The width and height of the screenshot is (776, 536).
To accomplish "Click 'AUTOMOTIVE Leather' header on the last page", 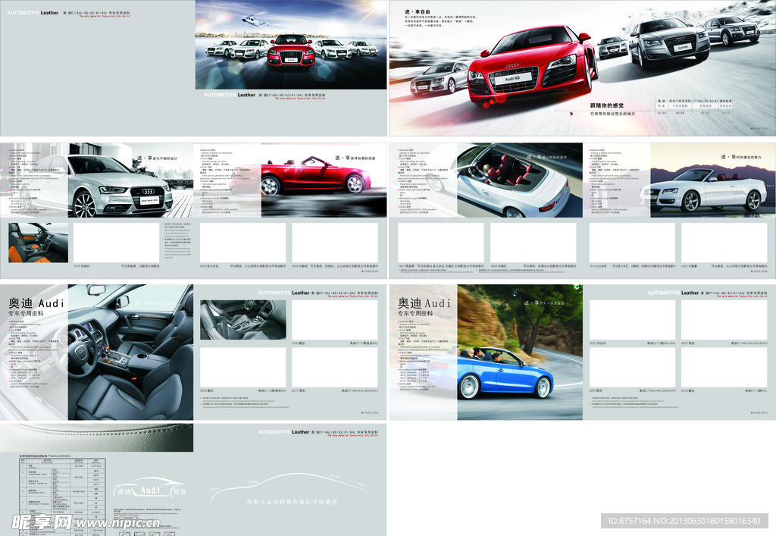I will (283, 432).
